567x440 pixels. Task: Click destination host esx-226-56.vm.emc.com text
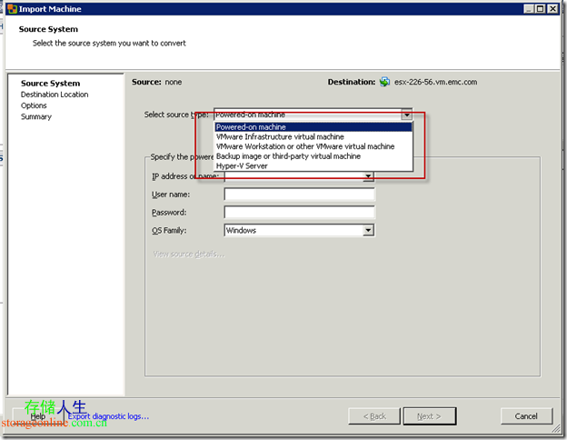click(436, 82)
